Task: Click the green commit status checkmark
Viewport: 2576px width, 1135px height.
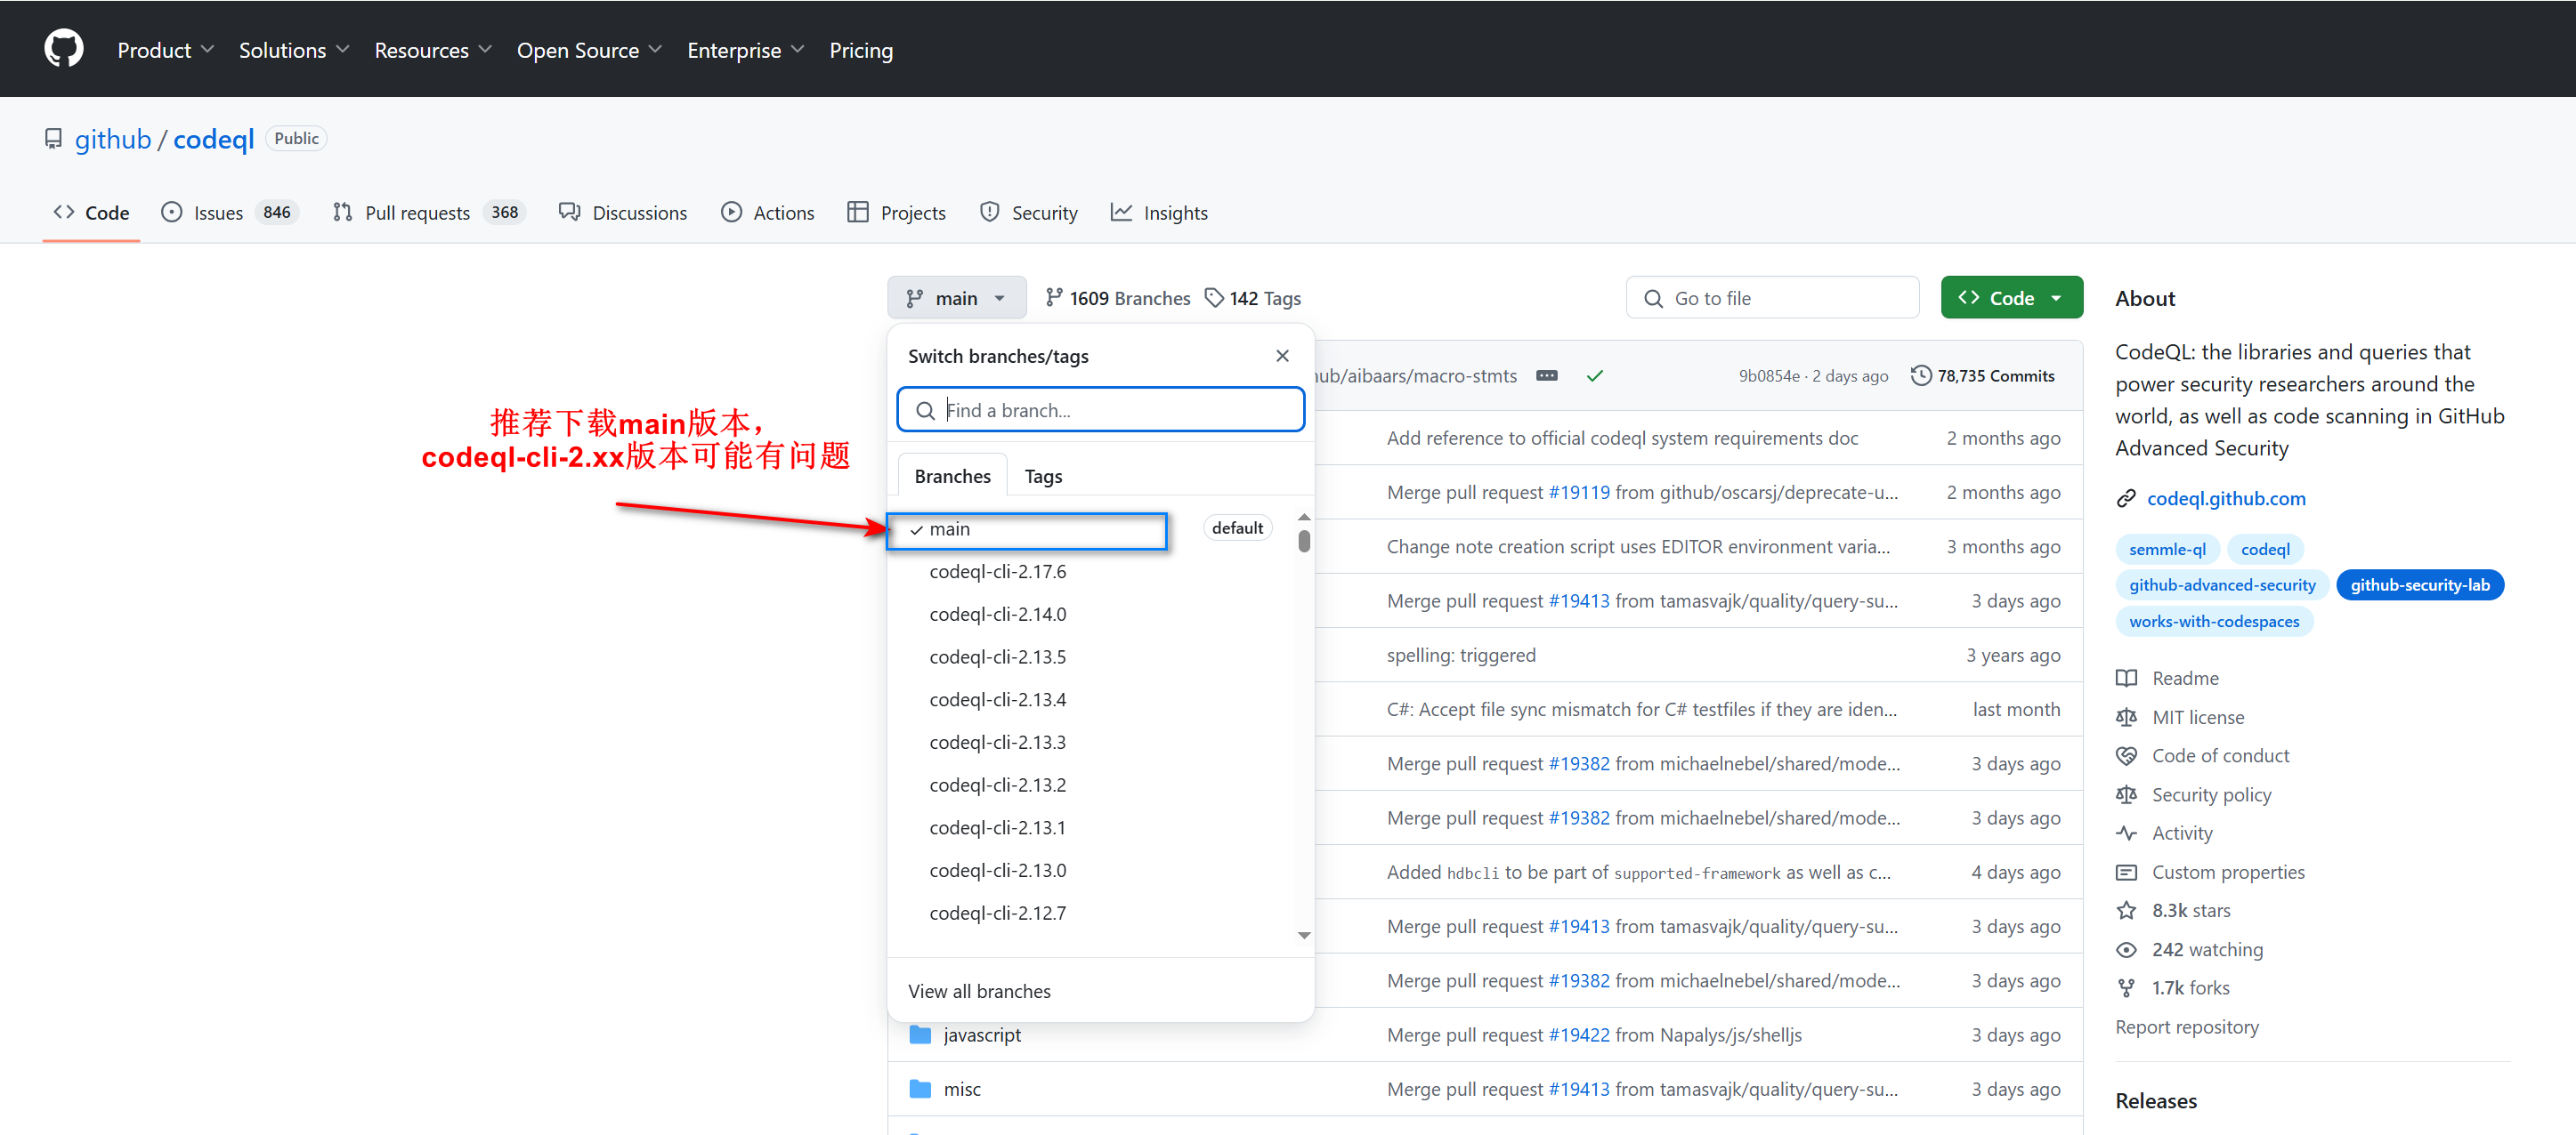Action: tap(1595, 375)
